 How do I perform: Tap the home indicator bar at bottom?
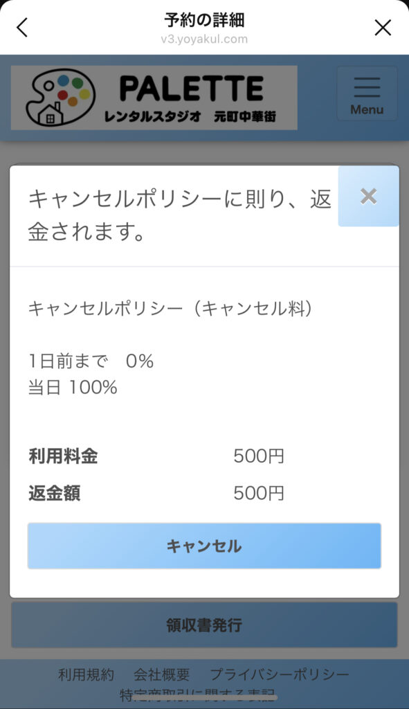204,698
